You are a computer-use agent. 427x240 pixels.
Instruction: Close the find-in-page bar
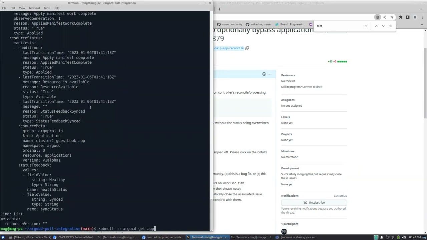click(x=390, y=26)
